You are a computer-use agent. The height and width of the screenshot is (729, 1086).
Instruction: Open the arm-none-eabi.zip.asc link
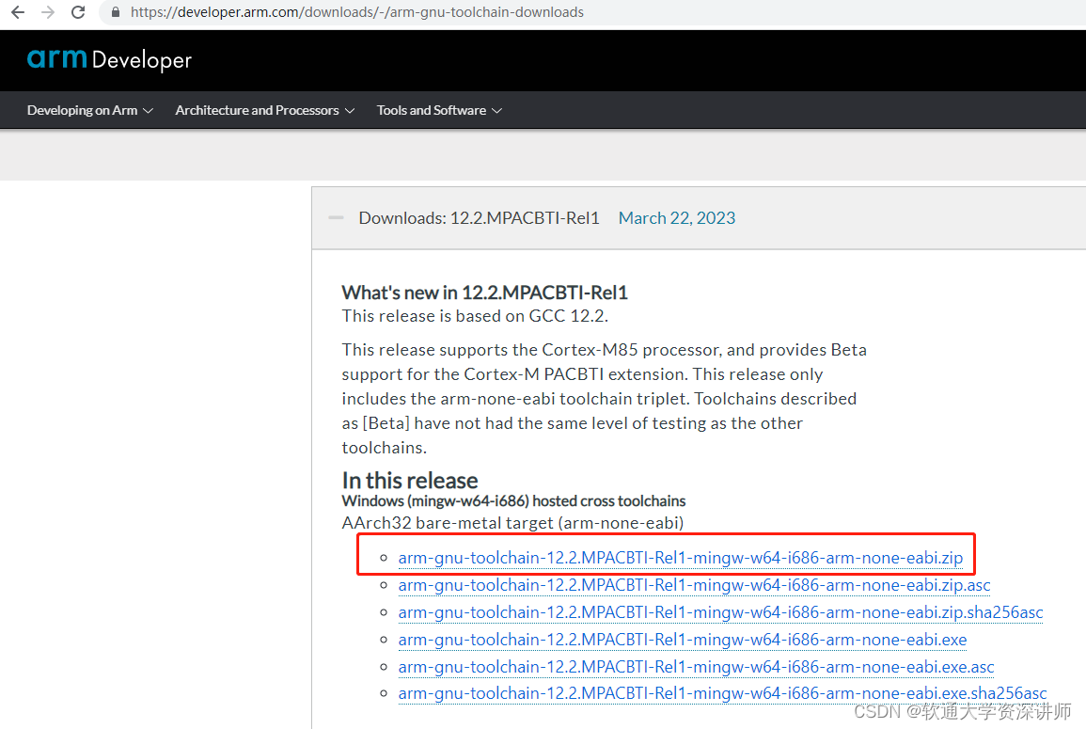click(x=694, y=586)
